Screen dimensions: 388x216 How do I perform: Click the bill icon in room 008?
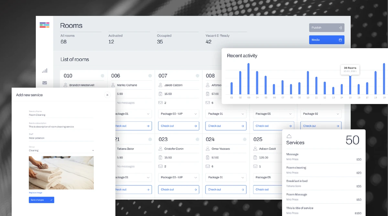(208, 94)
